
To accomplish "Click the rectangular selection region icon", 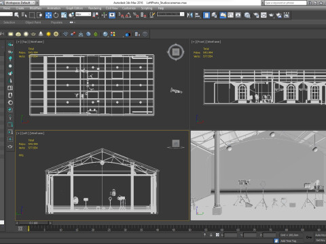I will (32, 15).
